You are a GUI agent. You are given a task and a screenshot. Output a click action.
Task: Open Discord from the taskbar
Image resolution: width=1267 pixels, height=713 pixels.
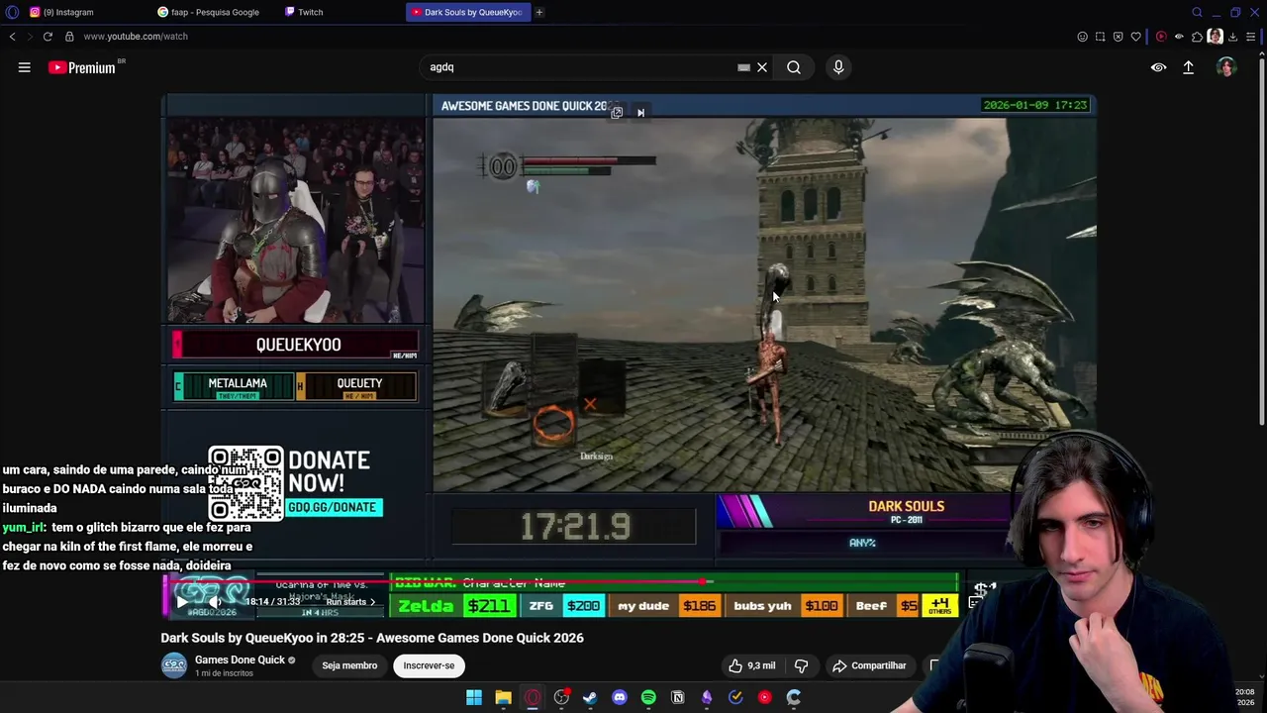(x=620, y=698)
